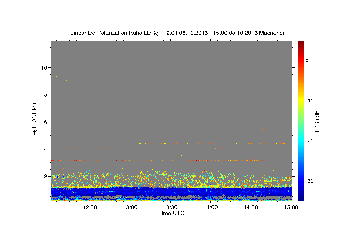Pick the dark red top of colorbar
The height and width of the screenshot is (241, 361).
(301, 43)
